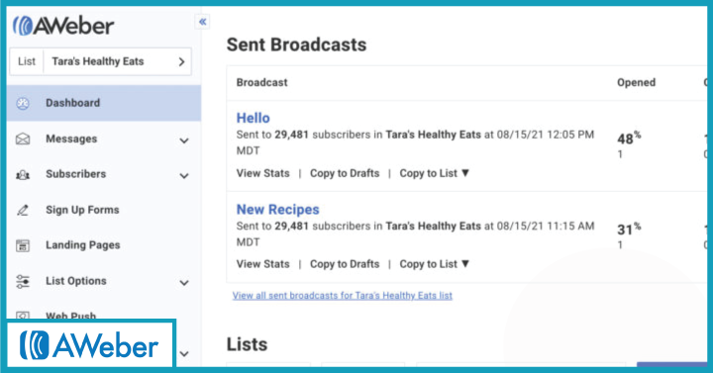View Stats for the New Recipes broadcast

pos(262,264)
